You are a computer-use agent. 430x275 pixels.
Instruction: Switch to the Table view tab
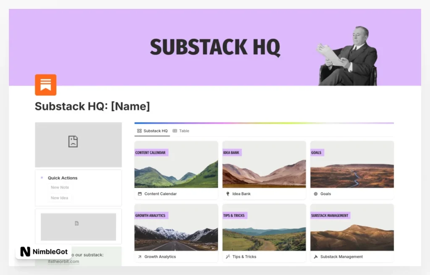[x=181, y=131]
